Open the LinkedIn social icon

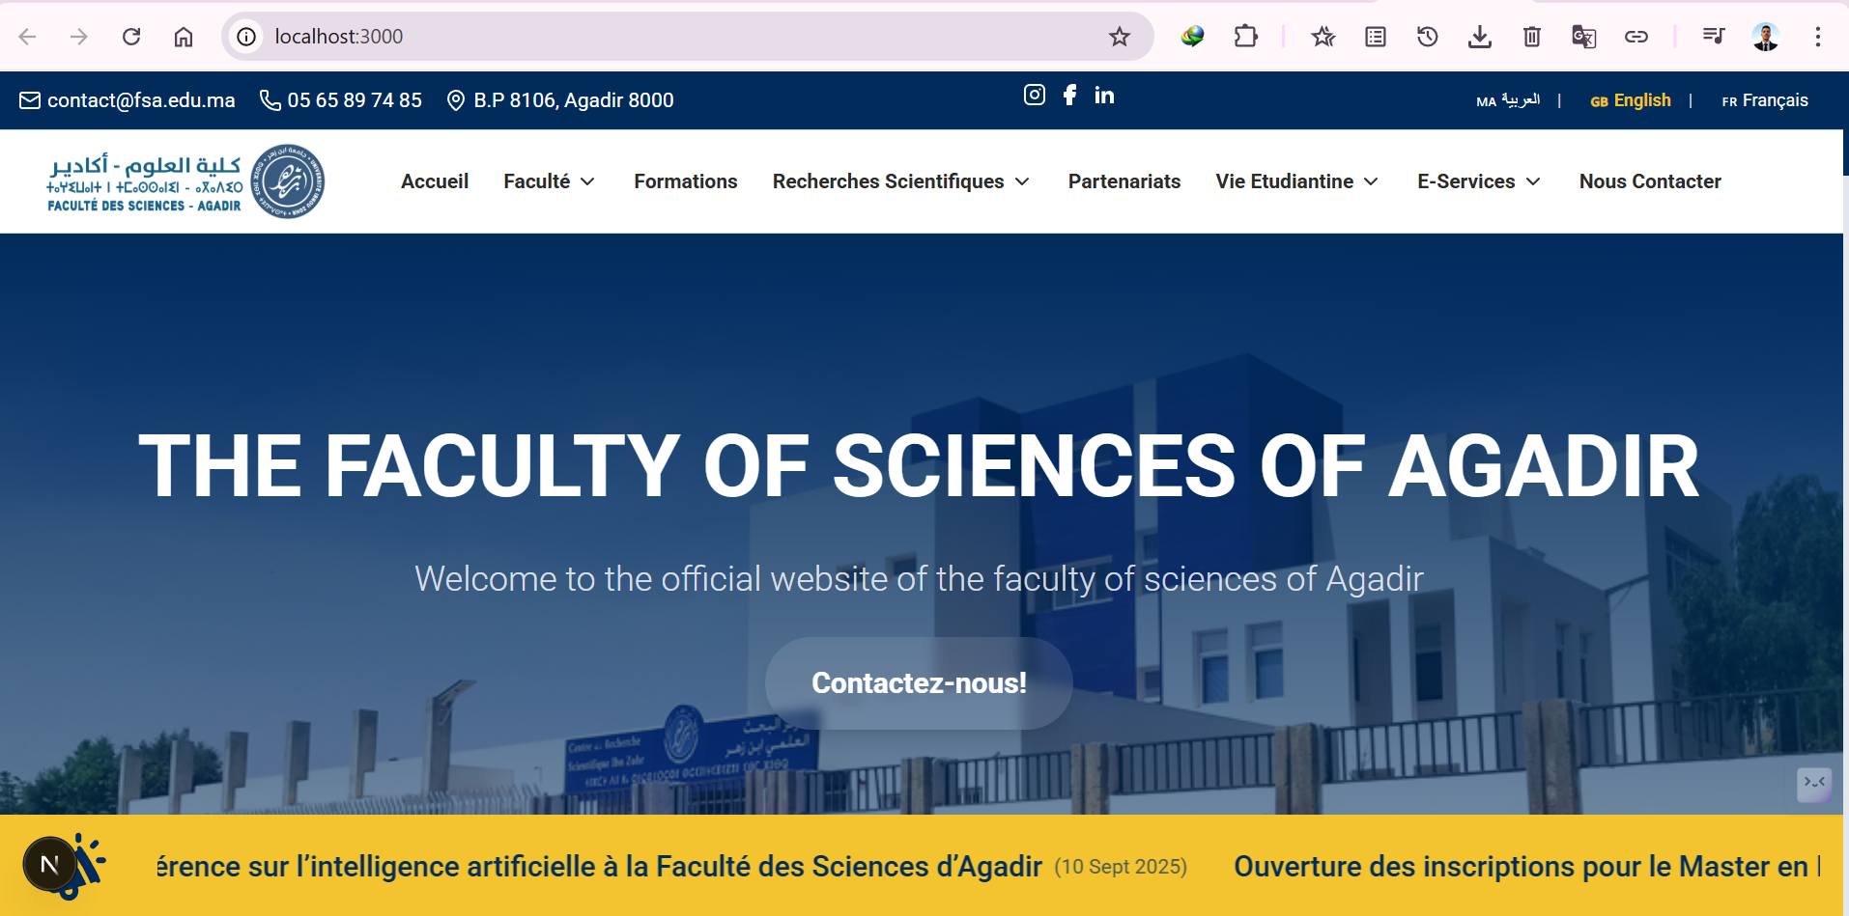[x=1104, y=95]
